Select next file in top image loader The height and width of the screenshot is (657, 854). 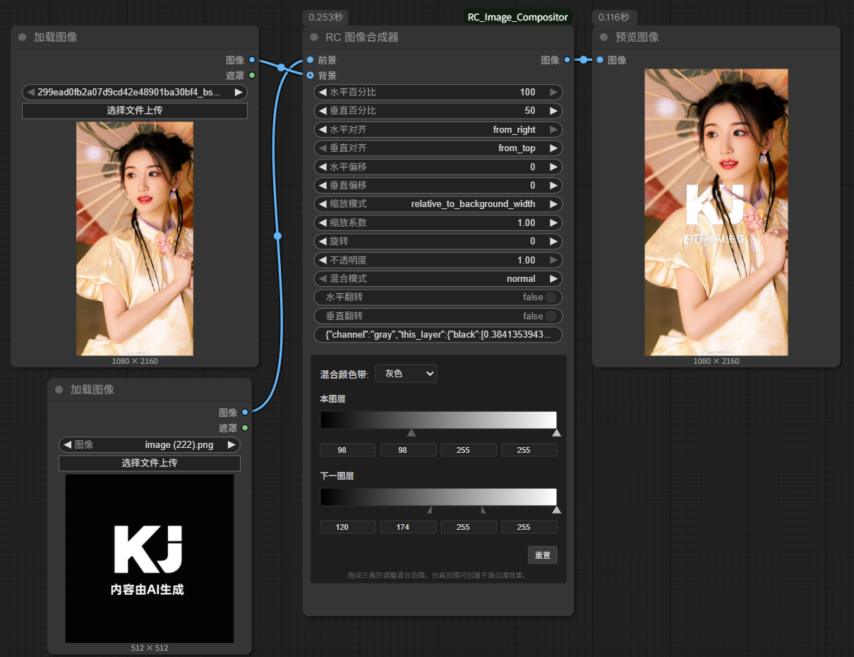tap(239, 93)
